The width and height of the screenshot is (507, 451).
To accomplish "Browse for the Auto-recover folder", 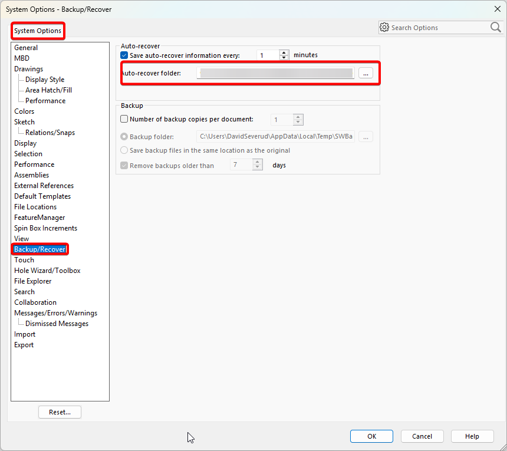I will point(366,73).
